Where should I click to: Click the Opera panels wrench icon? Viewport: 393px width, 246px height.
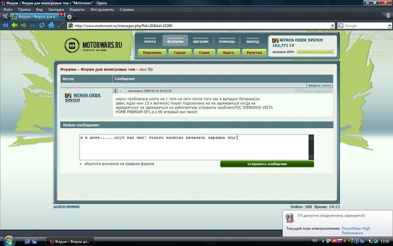[x=5, y=17]
